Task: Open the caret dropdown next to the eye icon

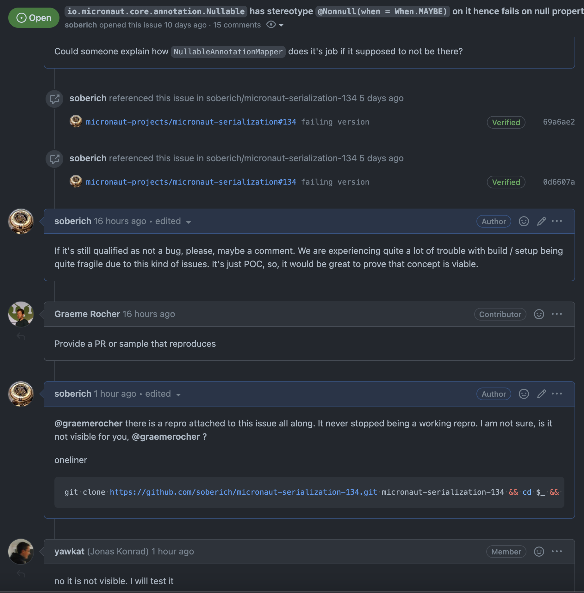Action: tap(281, 25)
